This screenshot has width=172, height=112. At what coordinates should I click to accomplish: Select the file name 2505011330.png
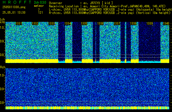(x=14, y=7)
